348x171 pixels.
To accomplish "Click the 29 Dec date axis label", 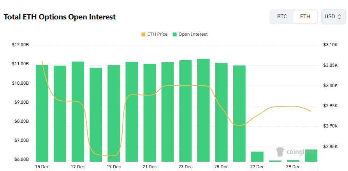I will tap(293, 167).
